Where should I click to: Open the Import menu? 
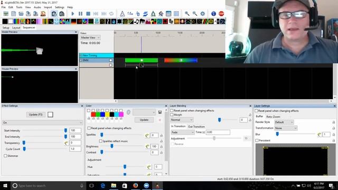click(x=48, y=7)
